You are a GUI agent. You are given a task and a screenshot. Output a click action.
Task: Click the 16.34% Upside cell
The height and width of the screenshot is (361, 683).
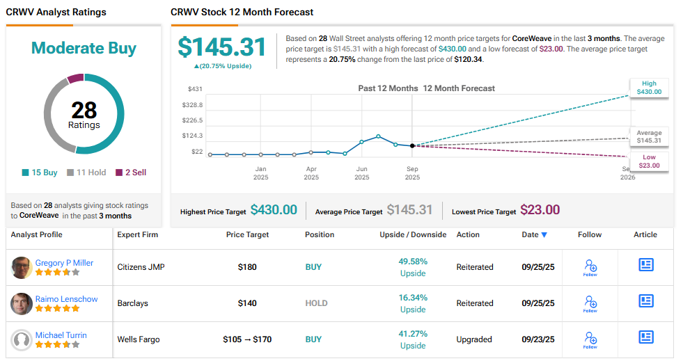point(413,303)
